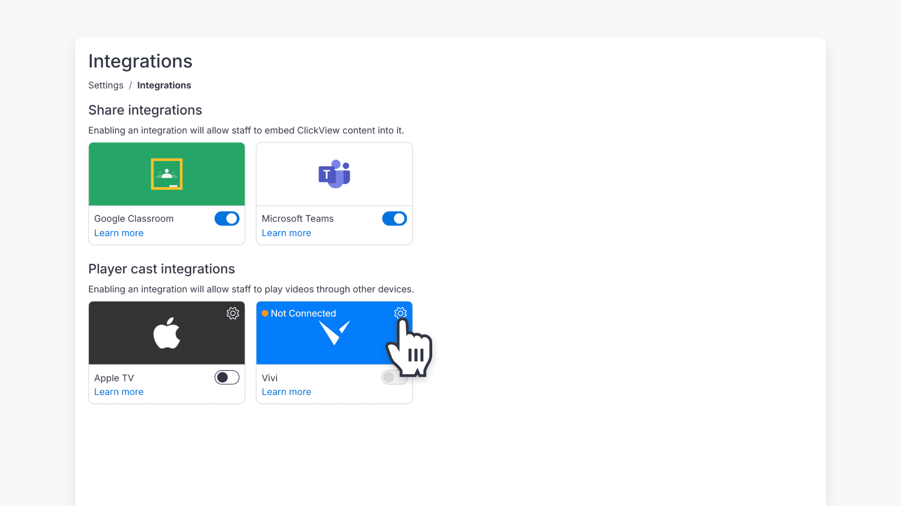Click the green Google Classroom card banner
The width and height of the screenshot is (901, 506).
[x=127, y=155]
